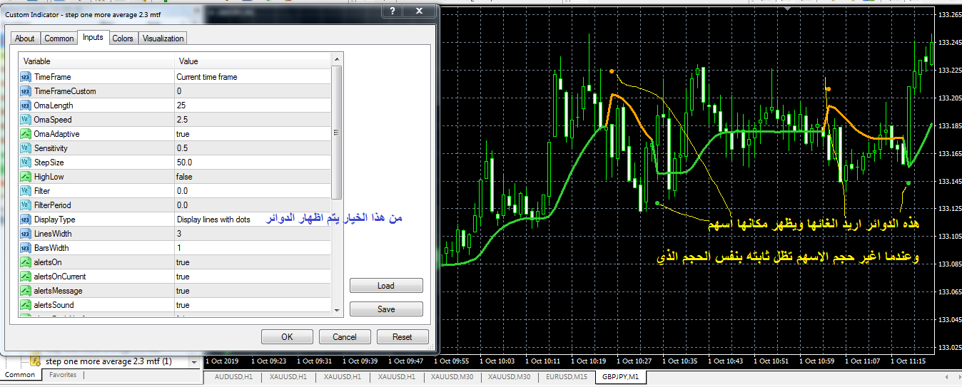Click the alertsSound boolean icon
The width and height of the screenshot is (962, 387).
tap(25, 305)
